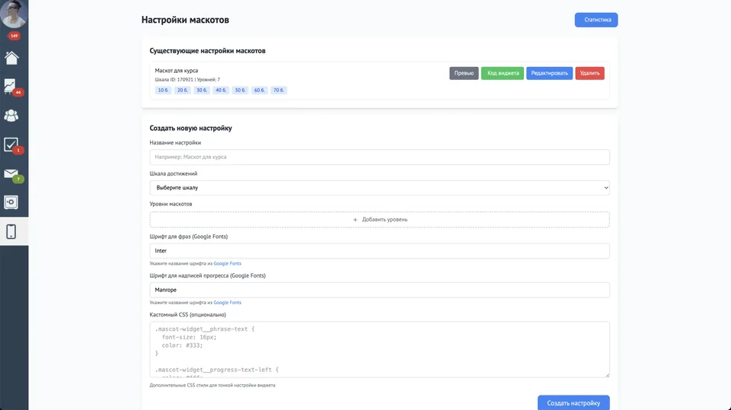731x410 pixels.
Task: Open the safe/finance sidebar icon
Action: [x=11, y=202]
